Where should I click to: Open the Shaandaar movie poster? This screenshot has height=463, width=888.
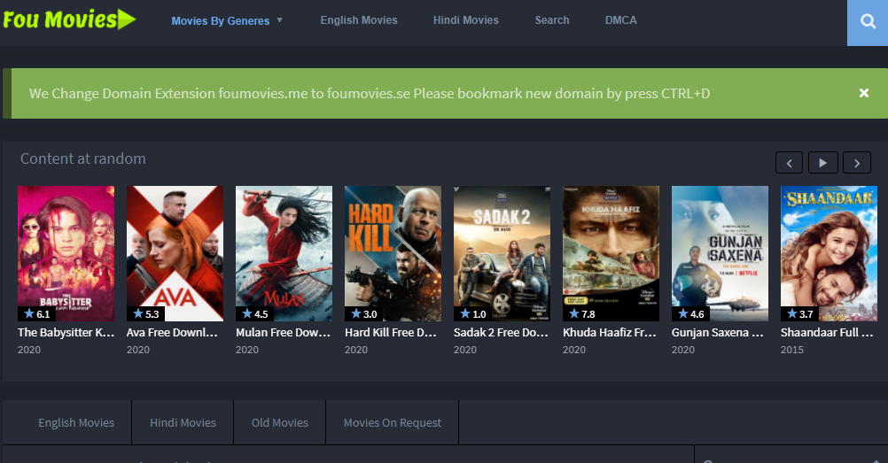click(829, 253)
